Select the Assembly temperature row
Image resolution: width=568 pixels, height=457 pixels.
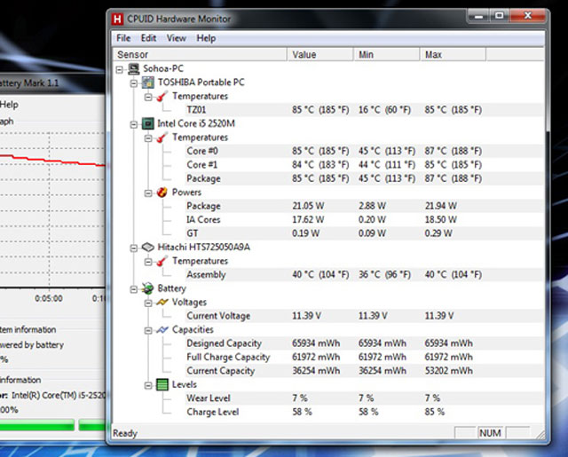coord(363,275)
